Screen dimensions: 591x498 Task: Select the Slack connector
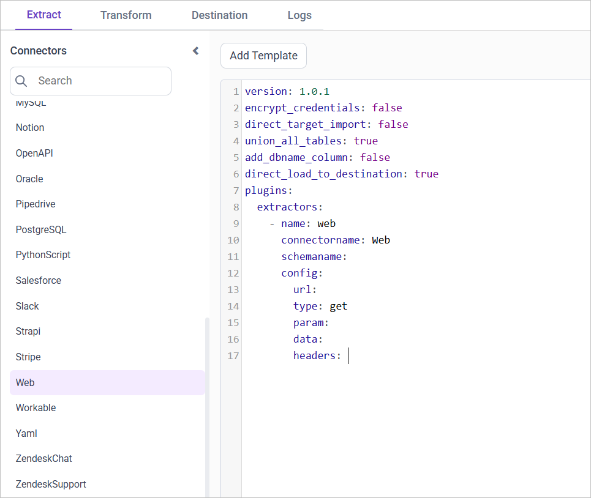[28, 306]
